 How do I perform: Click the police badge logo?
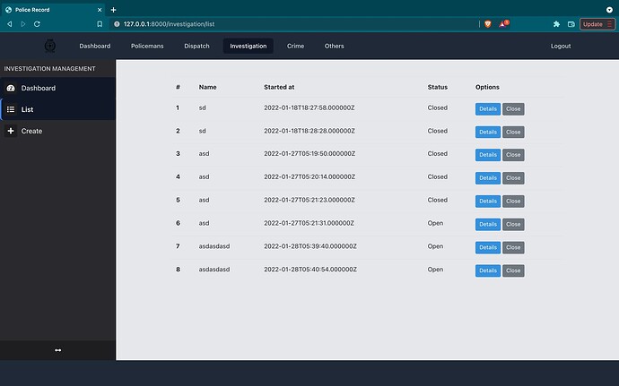point(50,46)
